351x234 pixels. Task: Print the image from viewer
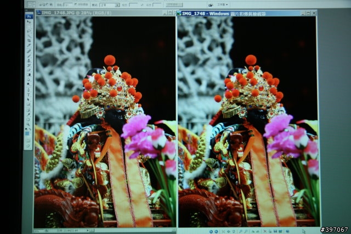click(x=270, y=231)
